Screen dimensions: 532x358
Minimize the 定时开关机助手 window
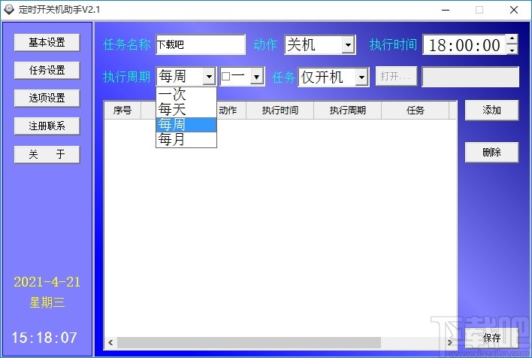446,10
